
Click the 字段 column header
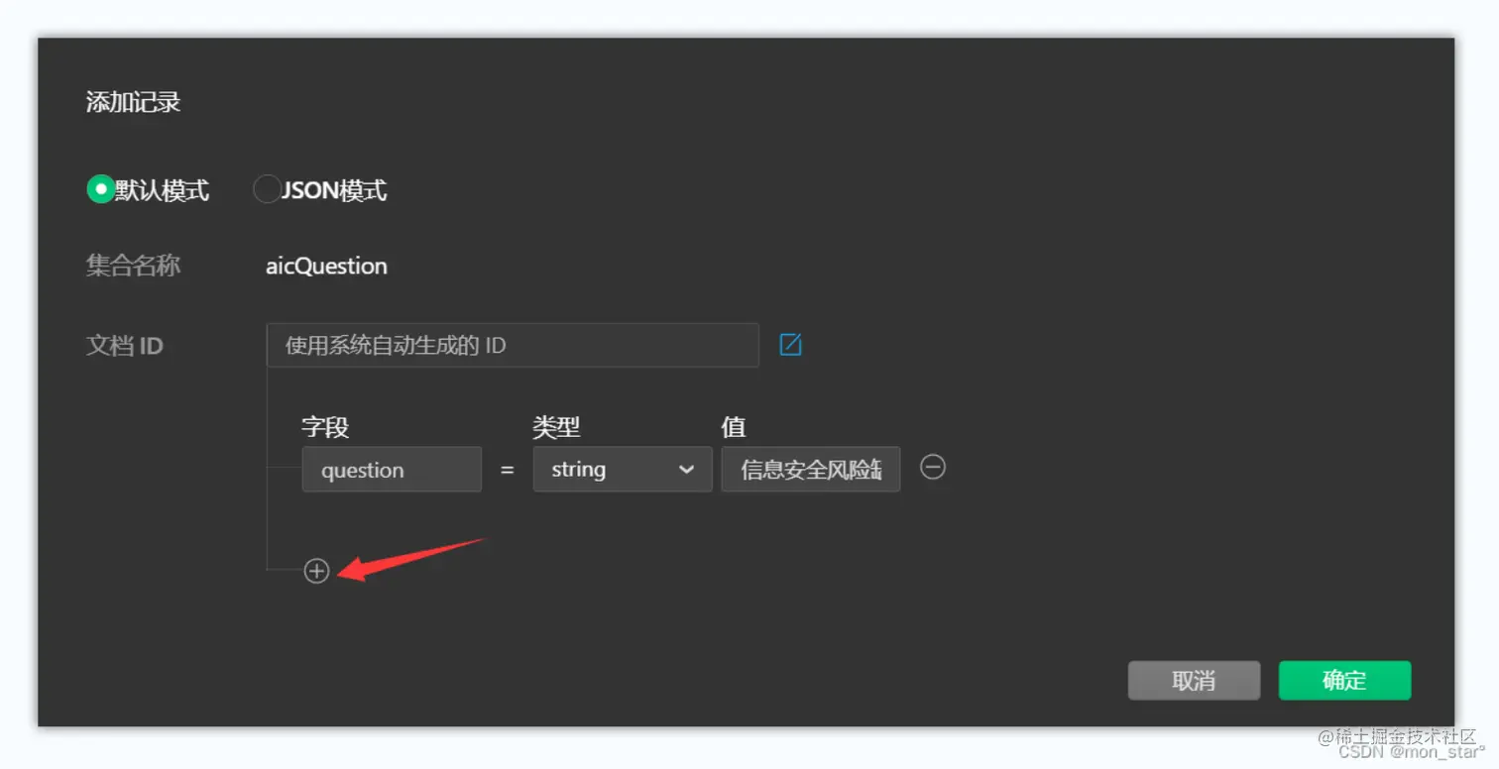[325, 427]
